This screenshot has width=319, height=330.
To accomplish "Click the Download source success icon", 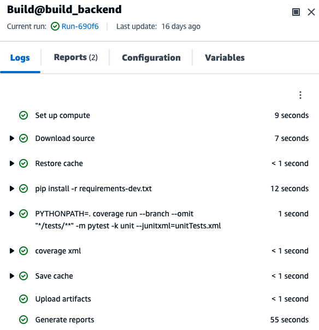I will click(x=23, y=138).
